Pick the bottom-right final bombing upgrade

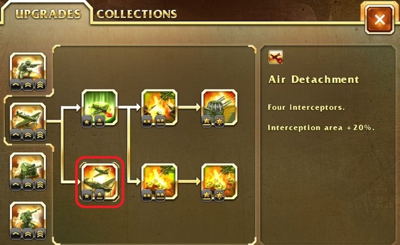(219, 182)
